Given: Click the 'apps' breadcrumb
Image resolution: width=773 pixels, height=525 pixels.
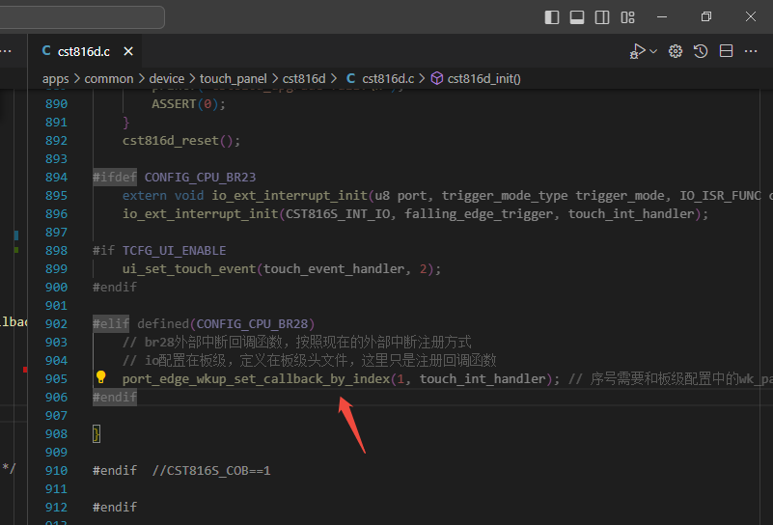Looking at the screenshot, I should click(x=55, y=79).
